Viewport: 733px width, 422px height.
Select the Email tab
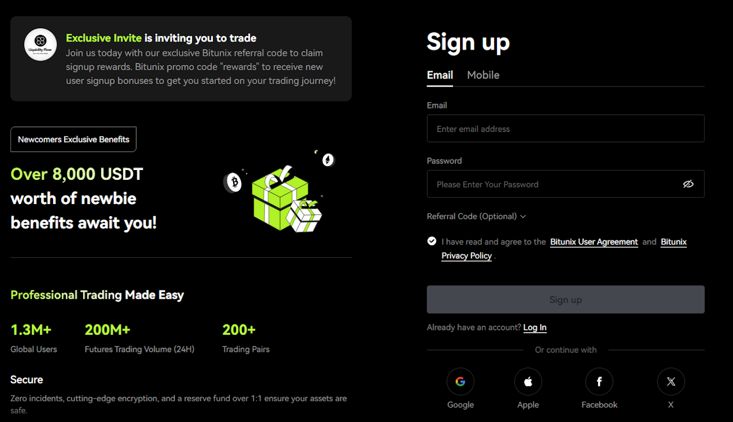coord(440,75)
